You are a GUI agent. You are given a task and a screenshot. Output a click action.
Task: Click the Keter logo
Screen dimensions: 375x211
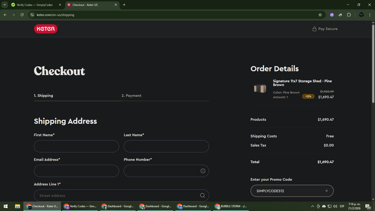pyautogui.click(x=46, y=29)
